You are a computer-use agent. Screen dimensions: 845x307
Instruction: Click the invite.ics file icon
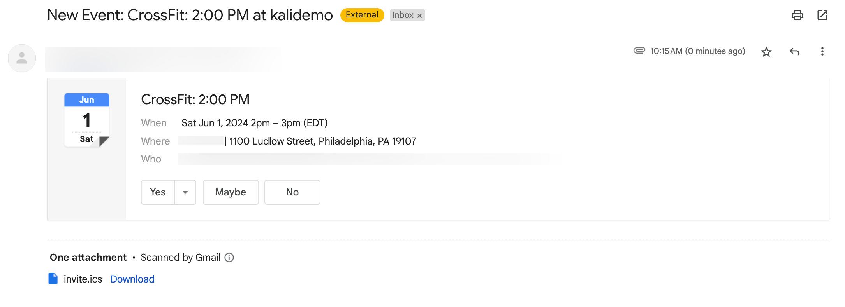(x=53, y=279)
